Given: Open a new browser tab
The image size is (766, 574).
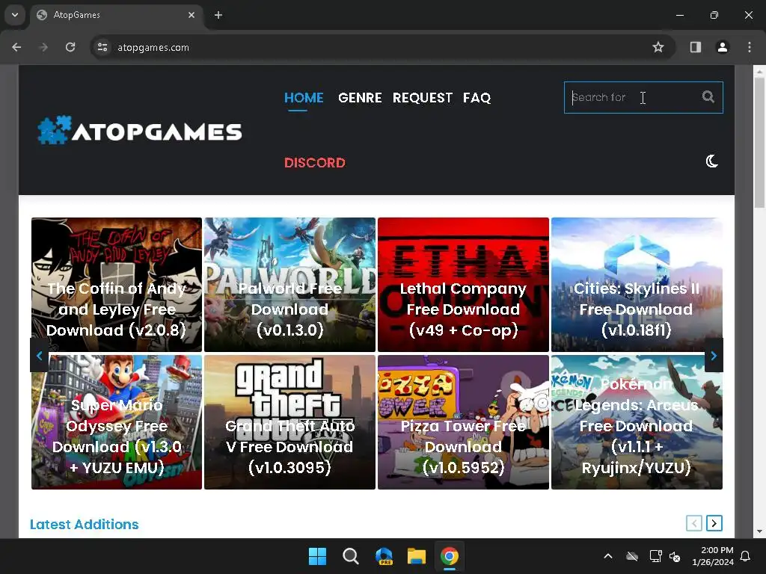Looking at the screenshot, I should pyautogui.click(x=218, y=15).
